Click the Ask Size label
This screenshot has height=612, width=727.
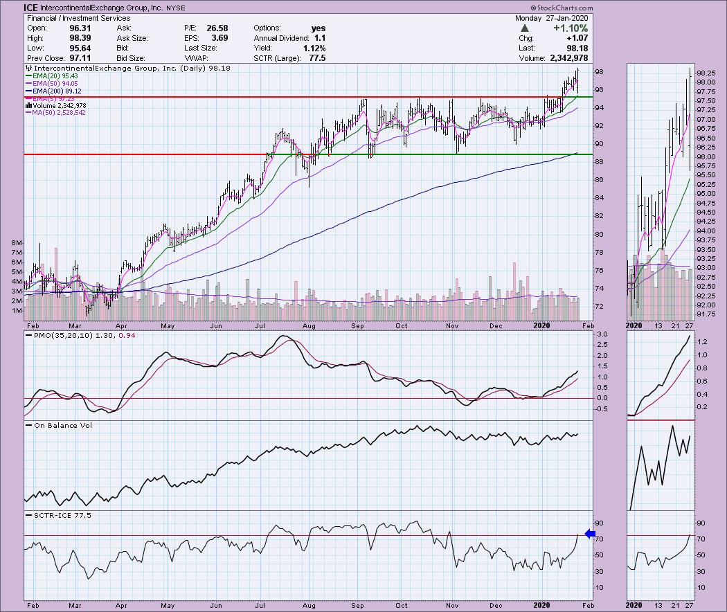point(132,39)
